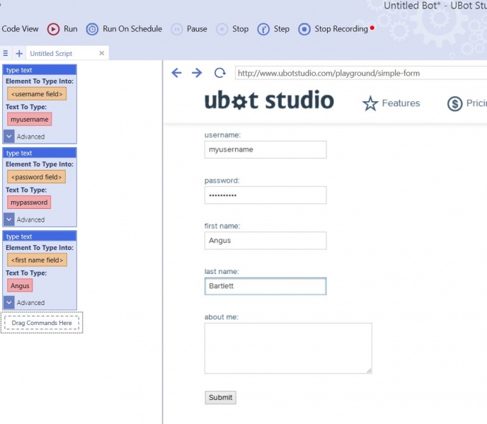Open the Features link
The width and height of the screenshot is (487, 424).
click(x=401, y=103)
